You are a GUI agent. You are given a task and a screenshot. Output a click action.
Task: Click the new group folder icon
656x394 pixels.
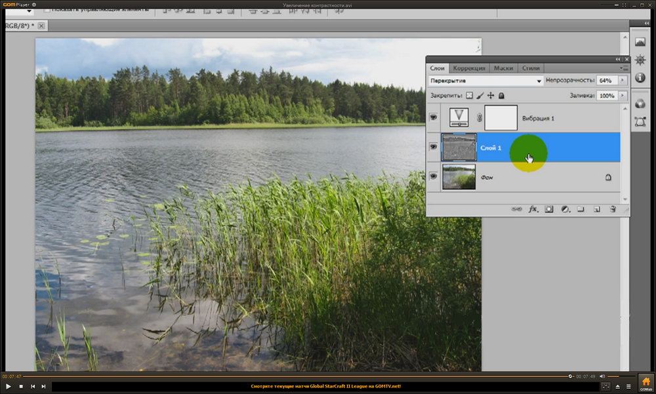pos(581,209)
